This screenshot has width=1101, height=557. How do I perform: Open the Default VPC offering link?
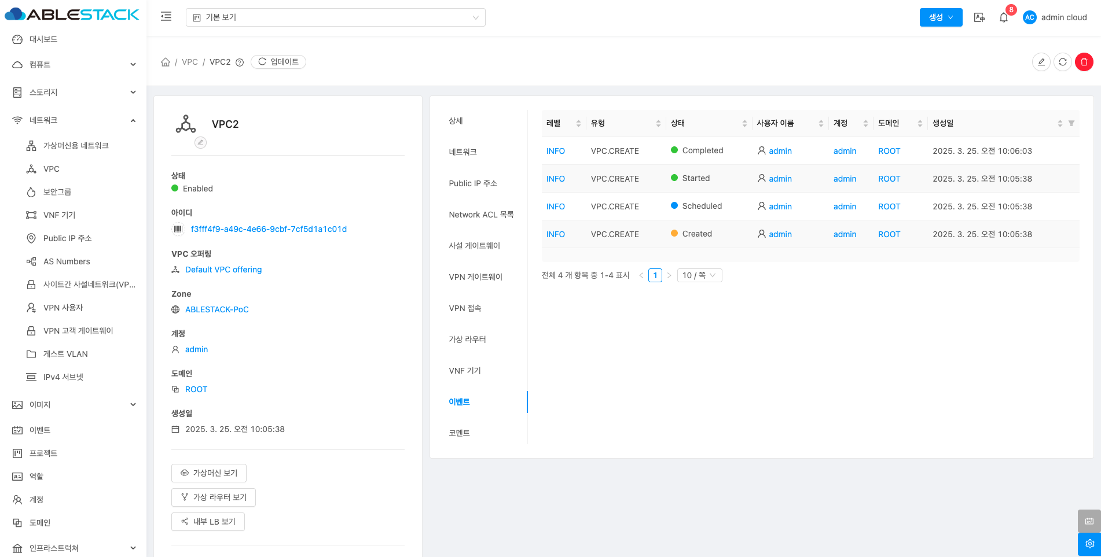tap(223, 270)
